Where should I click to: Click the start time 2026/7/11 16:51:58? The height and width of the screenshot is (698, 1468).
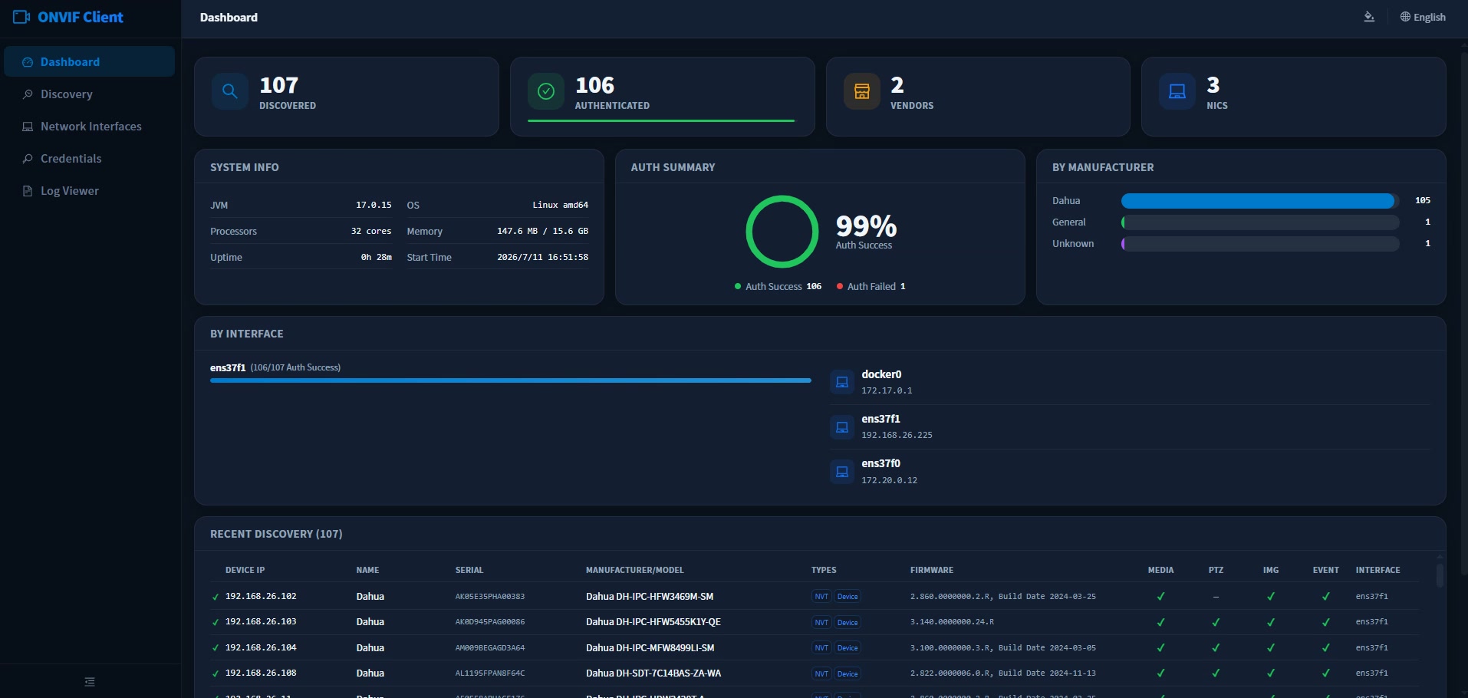tap(542, 258)
